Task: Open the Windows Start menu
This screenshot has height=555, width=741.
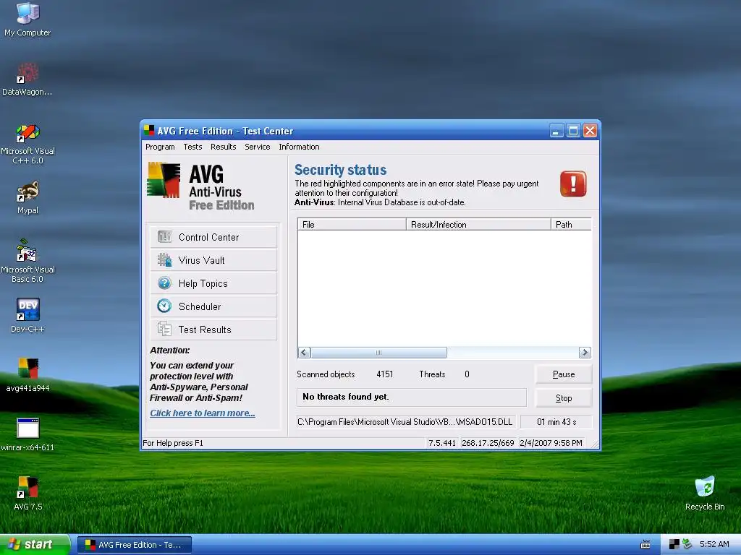Action: [35, 544]
